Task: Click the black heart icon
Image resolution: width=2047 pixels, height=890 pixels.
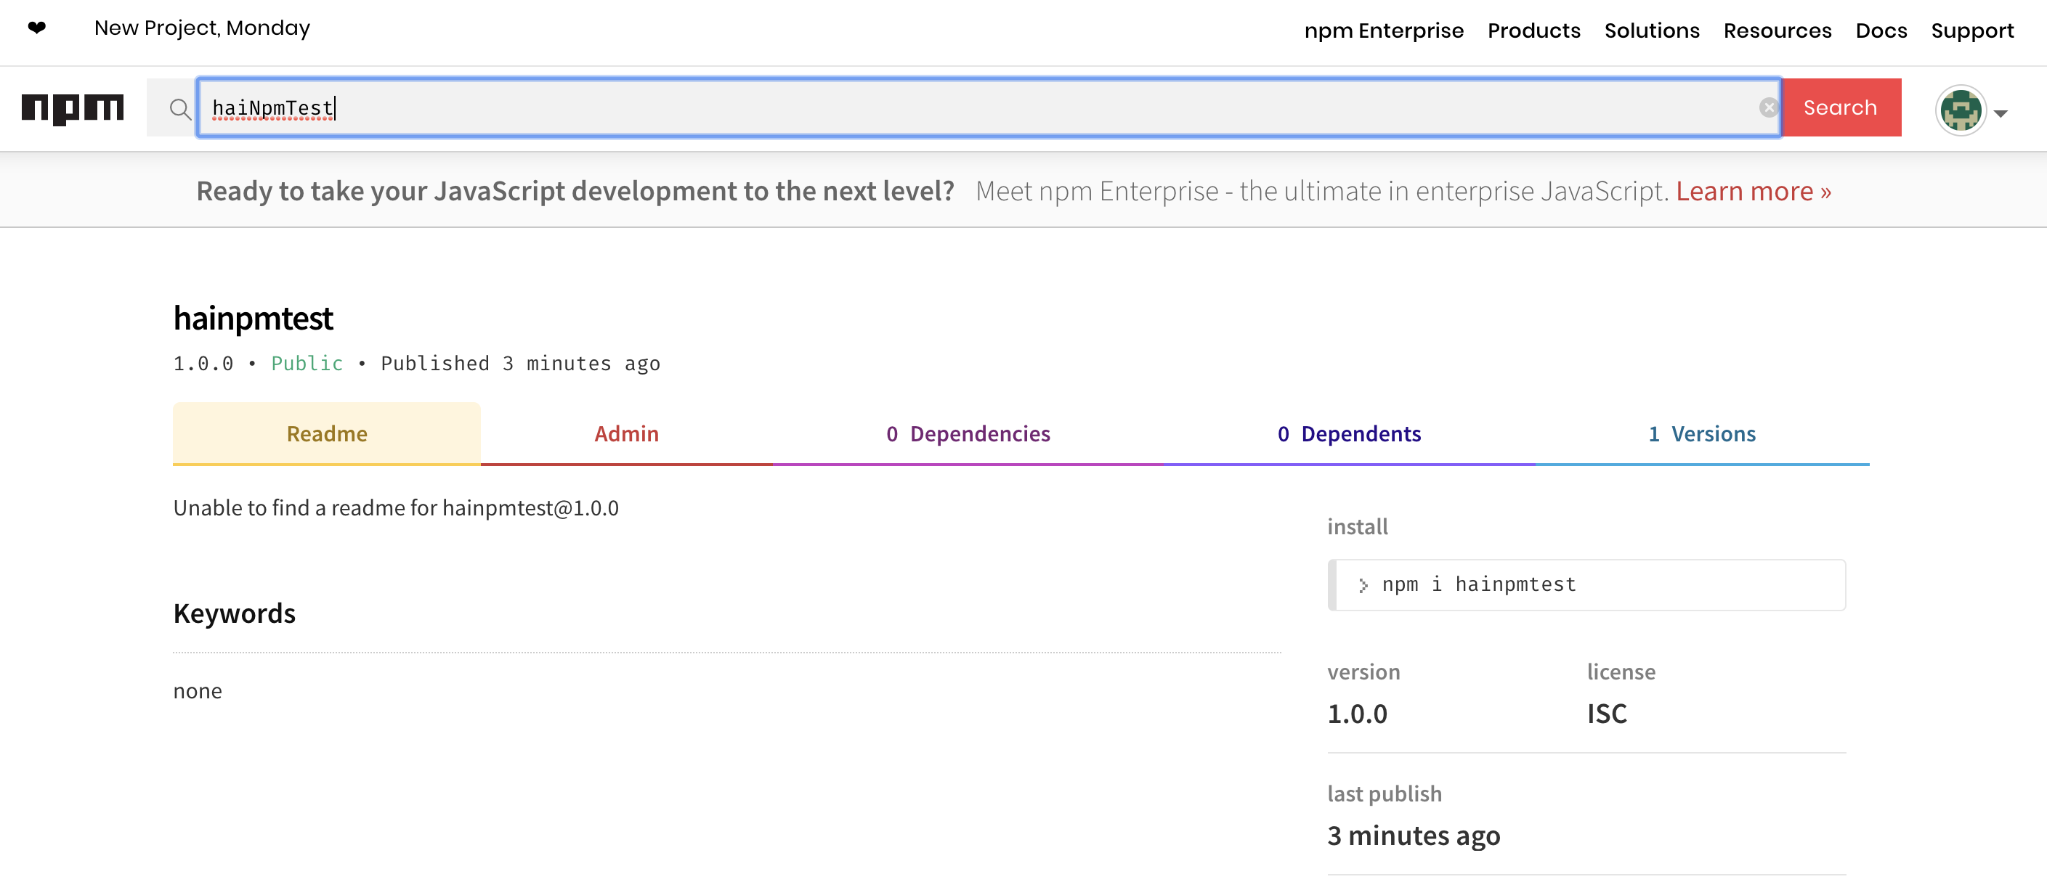Action: pos(36,28)
